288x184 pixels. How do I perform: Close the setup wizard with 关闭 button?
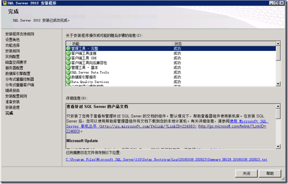point(246,174)
